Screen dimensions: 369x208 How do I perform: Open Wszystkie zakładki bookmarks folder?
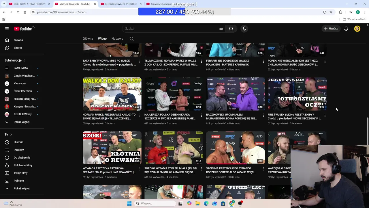click(355, 19)
